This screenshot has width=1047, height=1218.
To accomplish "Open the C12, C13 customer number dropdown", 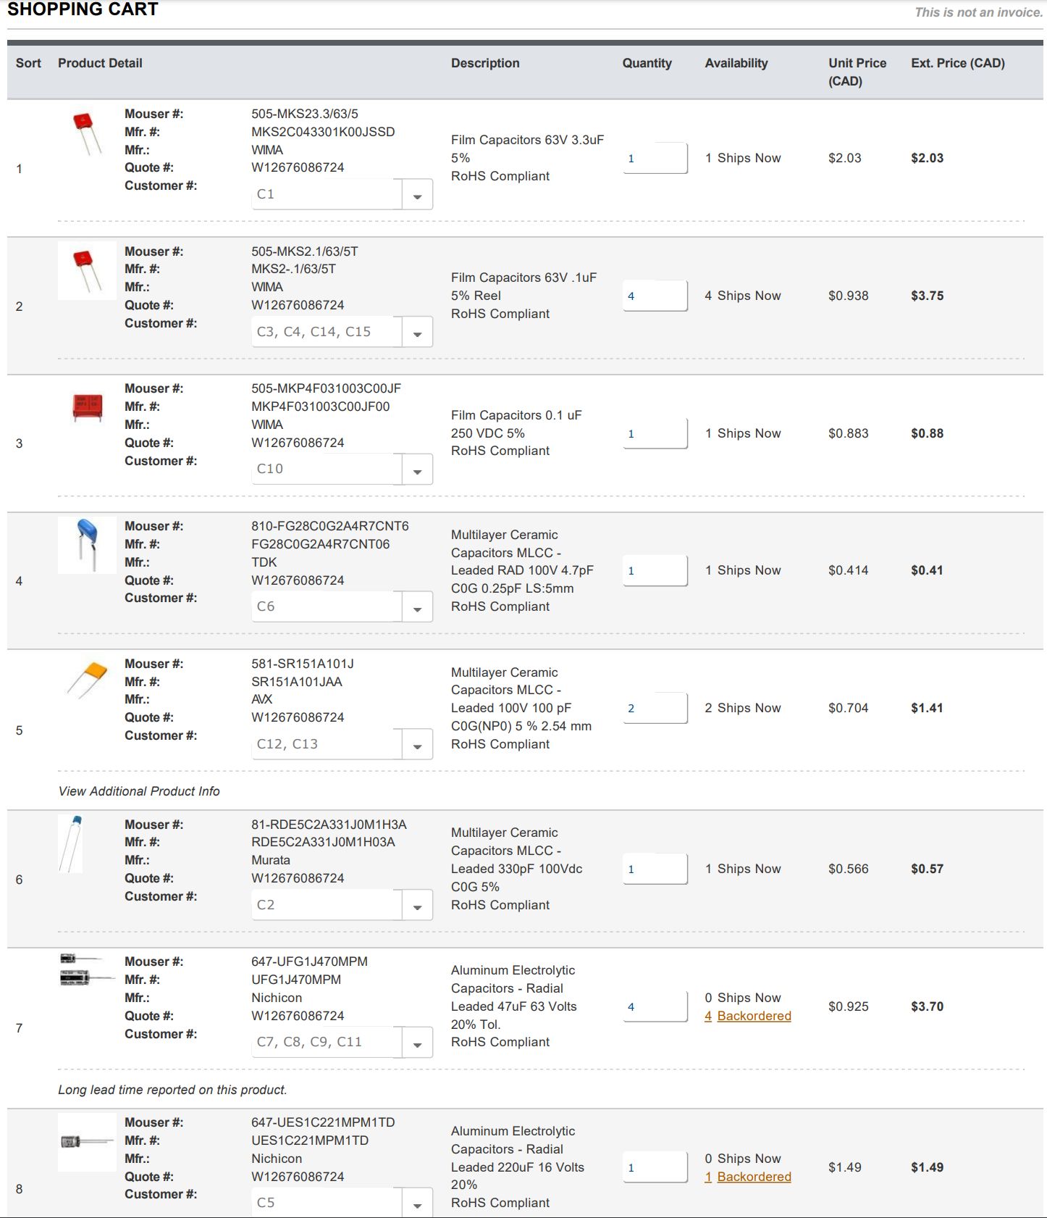I will click(417, 745).
